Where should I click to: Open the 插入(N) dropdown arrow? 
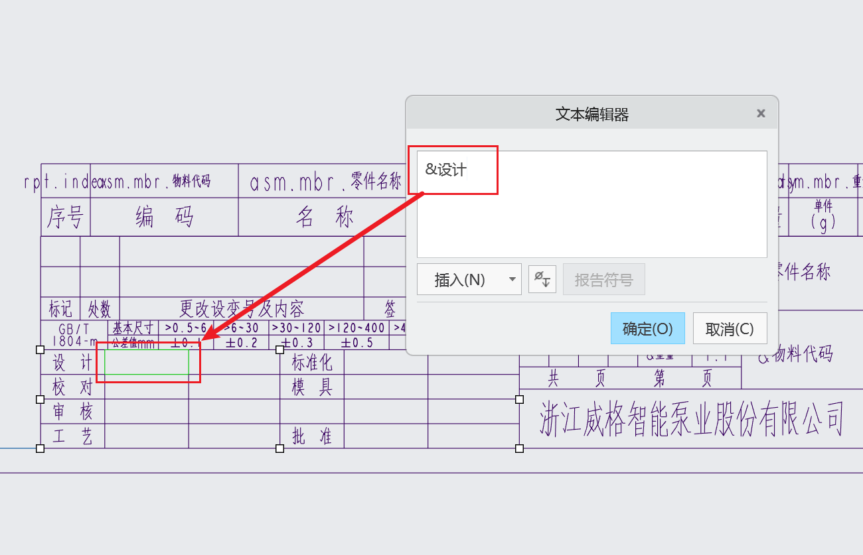point(512,279)
